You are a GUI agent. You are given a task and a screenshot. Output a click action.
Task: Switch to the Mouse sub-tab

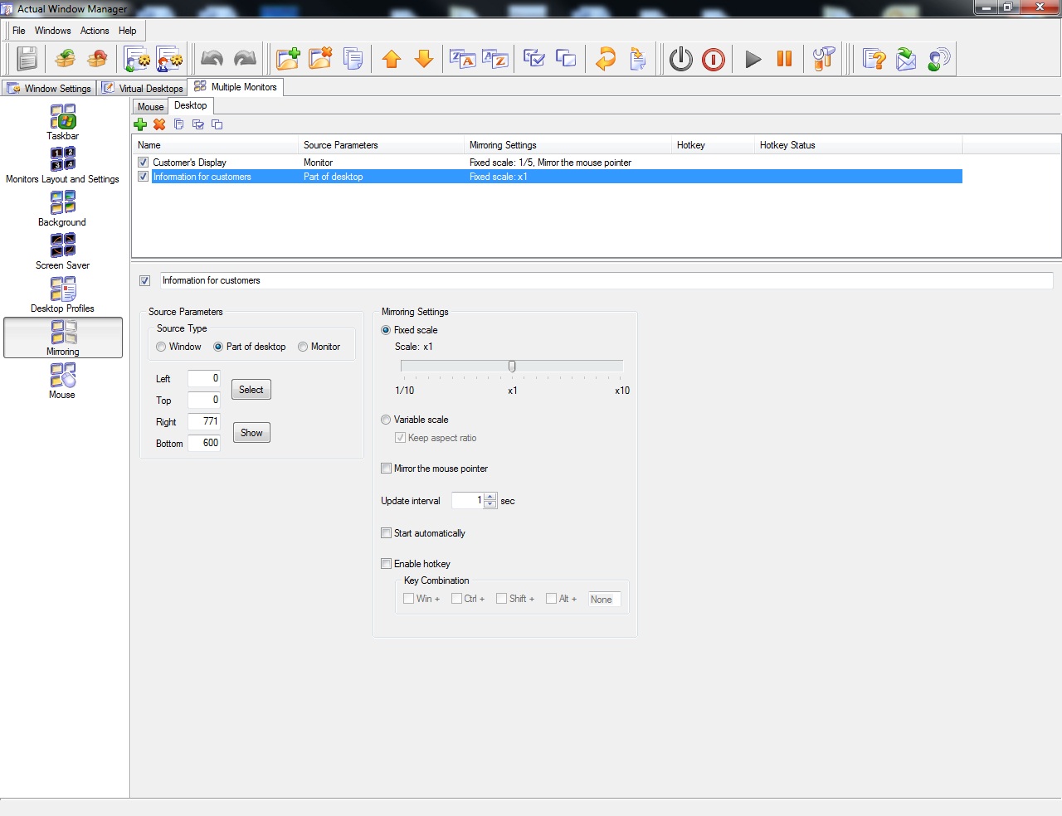point(150,107)
